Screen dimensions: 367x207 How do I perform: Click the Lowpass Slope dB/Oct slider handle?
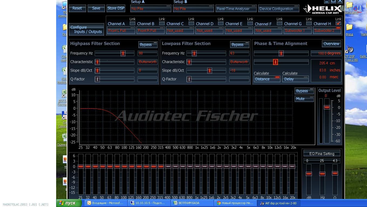coord(209,71)
